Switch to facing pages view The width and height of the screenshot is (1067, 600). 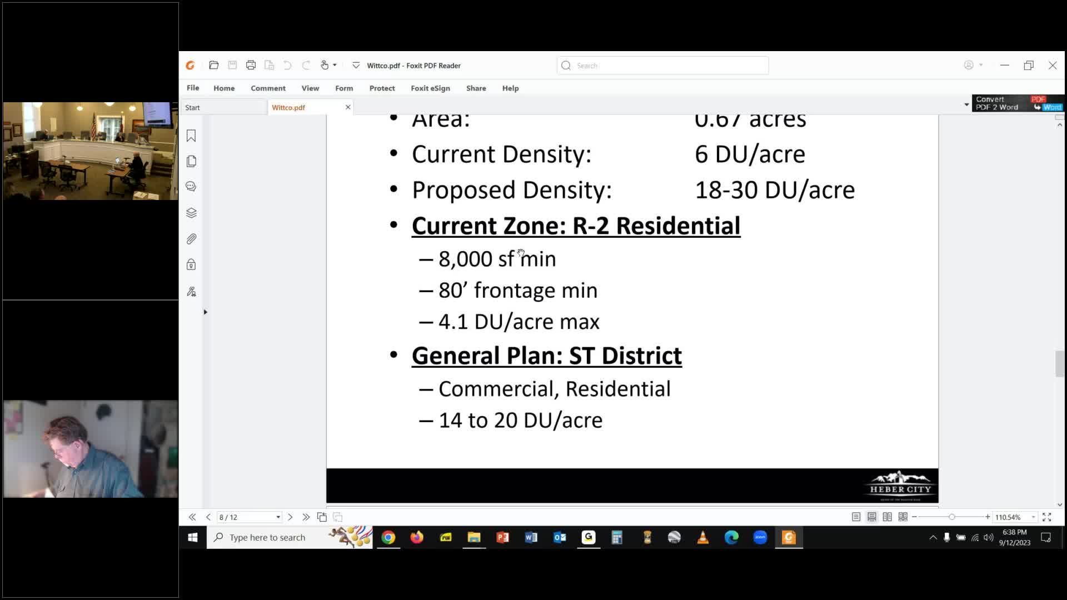[x=887, y=517]
